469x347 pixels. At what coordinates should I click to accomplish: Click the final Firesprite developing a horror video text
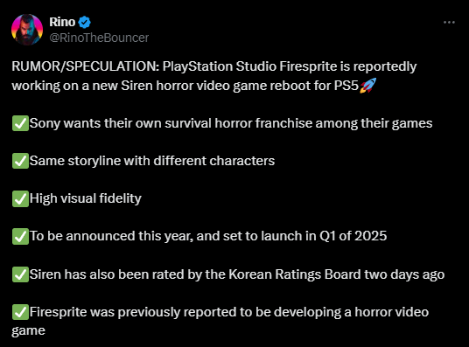click(229, 312)
